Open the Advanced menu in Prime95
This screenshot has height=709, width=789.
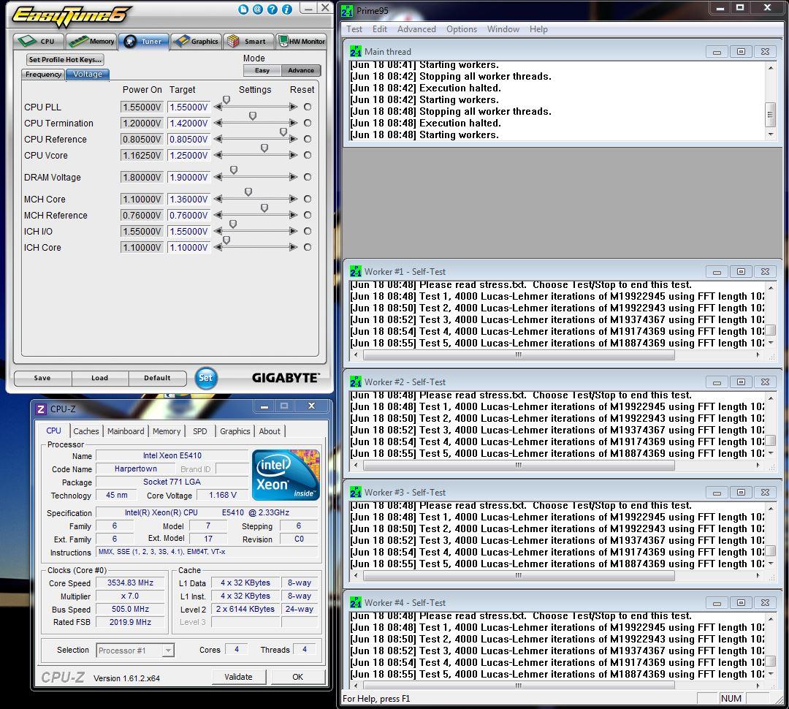click(x=416, y=29)
